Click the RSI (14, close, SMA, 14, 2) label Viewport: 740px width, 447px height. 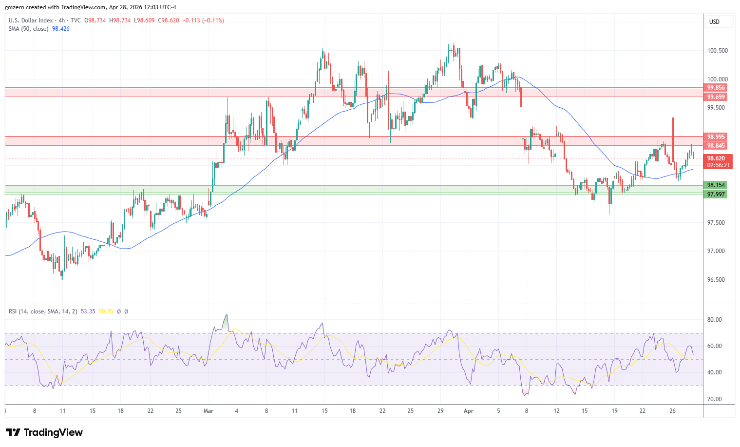coord(43,311)
